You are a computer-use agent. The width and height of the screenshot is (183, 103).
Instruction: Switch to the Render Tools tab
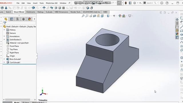[75, 12]
